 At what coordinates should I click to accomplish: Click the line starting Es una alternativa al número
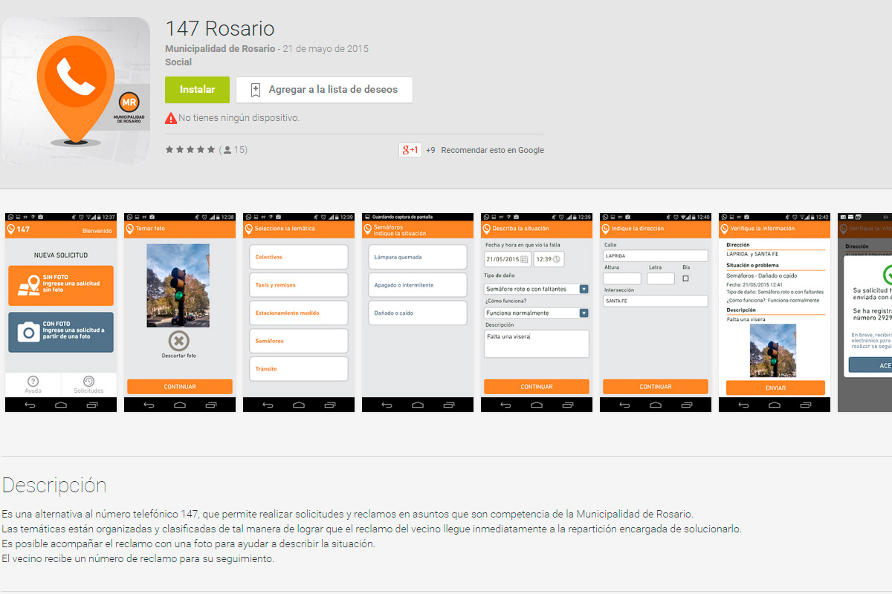click(347, 514)
